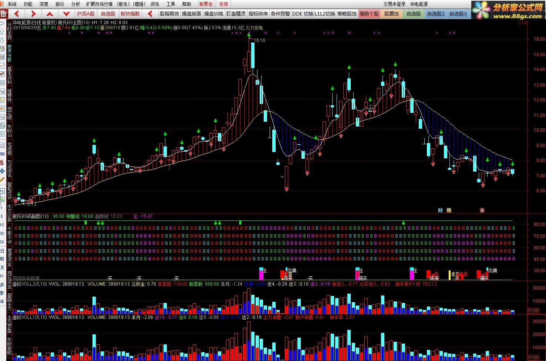The width and height of the screenshot is (546, 361).
Task: Click the 操盘训练 toolbar button
Action: click(x=214, y=14)
